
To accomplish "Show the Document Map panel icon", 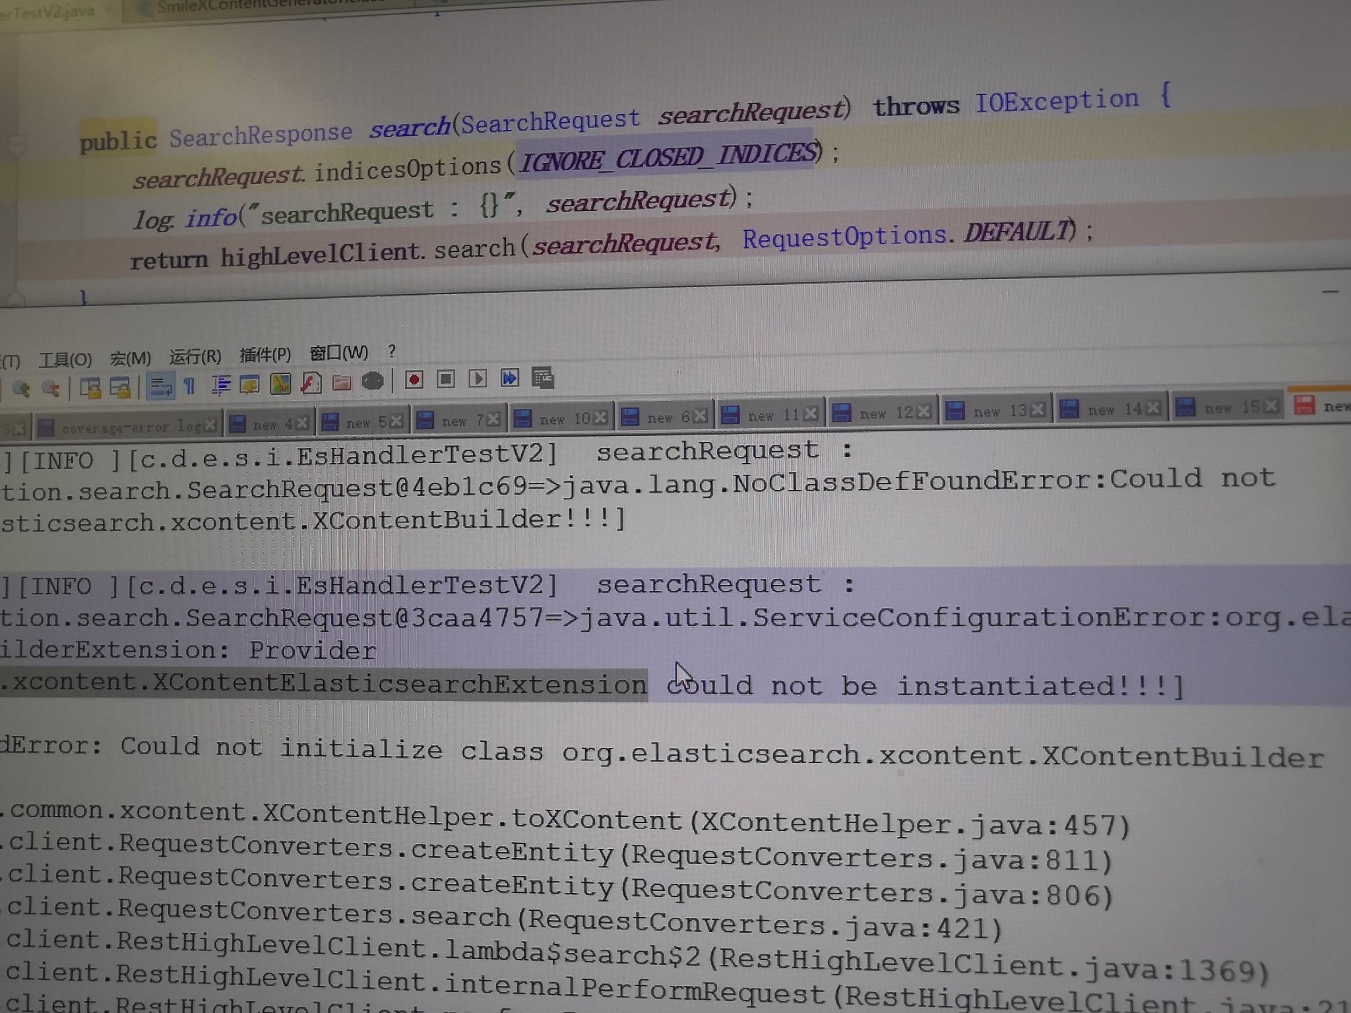I will coord(280,383).
